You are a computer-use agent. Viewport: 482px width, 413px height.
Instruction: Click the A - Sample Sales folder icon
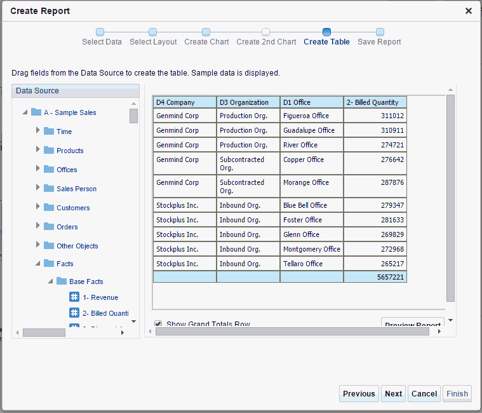(x=36, y=112)
